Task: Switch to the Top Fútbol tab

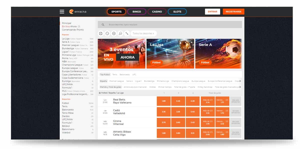Action: pos(105,74)
